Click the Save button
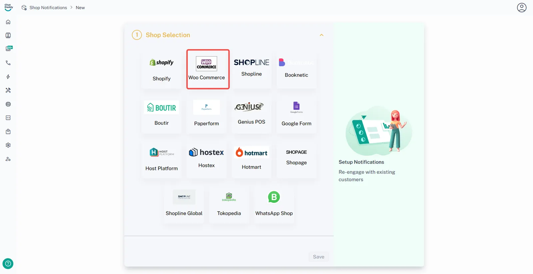Viewport: 533px width, 274px height. point(318,257)
